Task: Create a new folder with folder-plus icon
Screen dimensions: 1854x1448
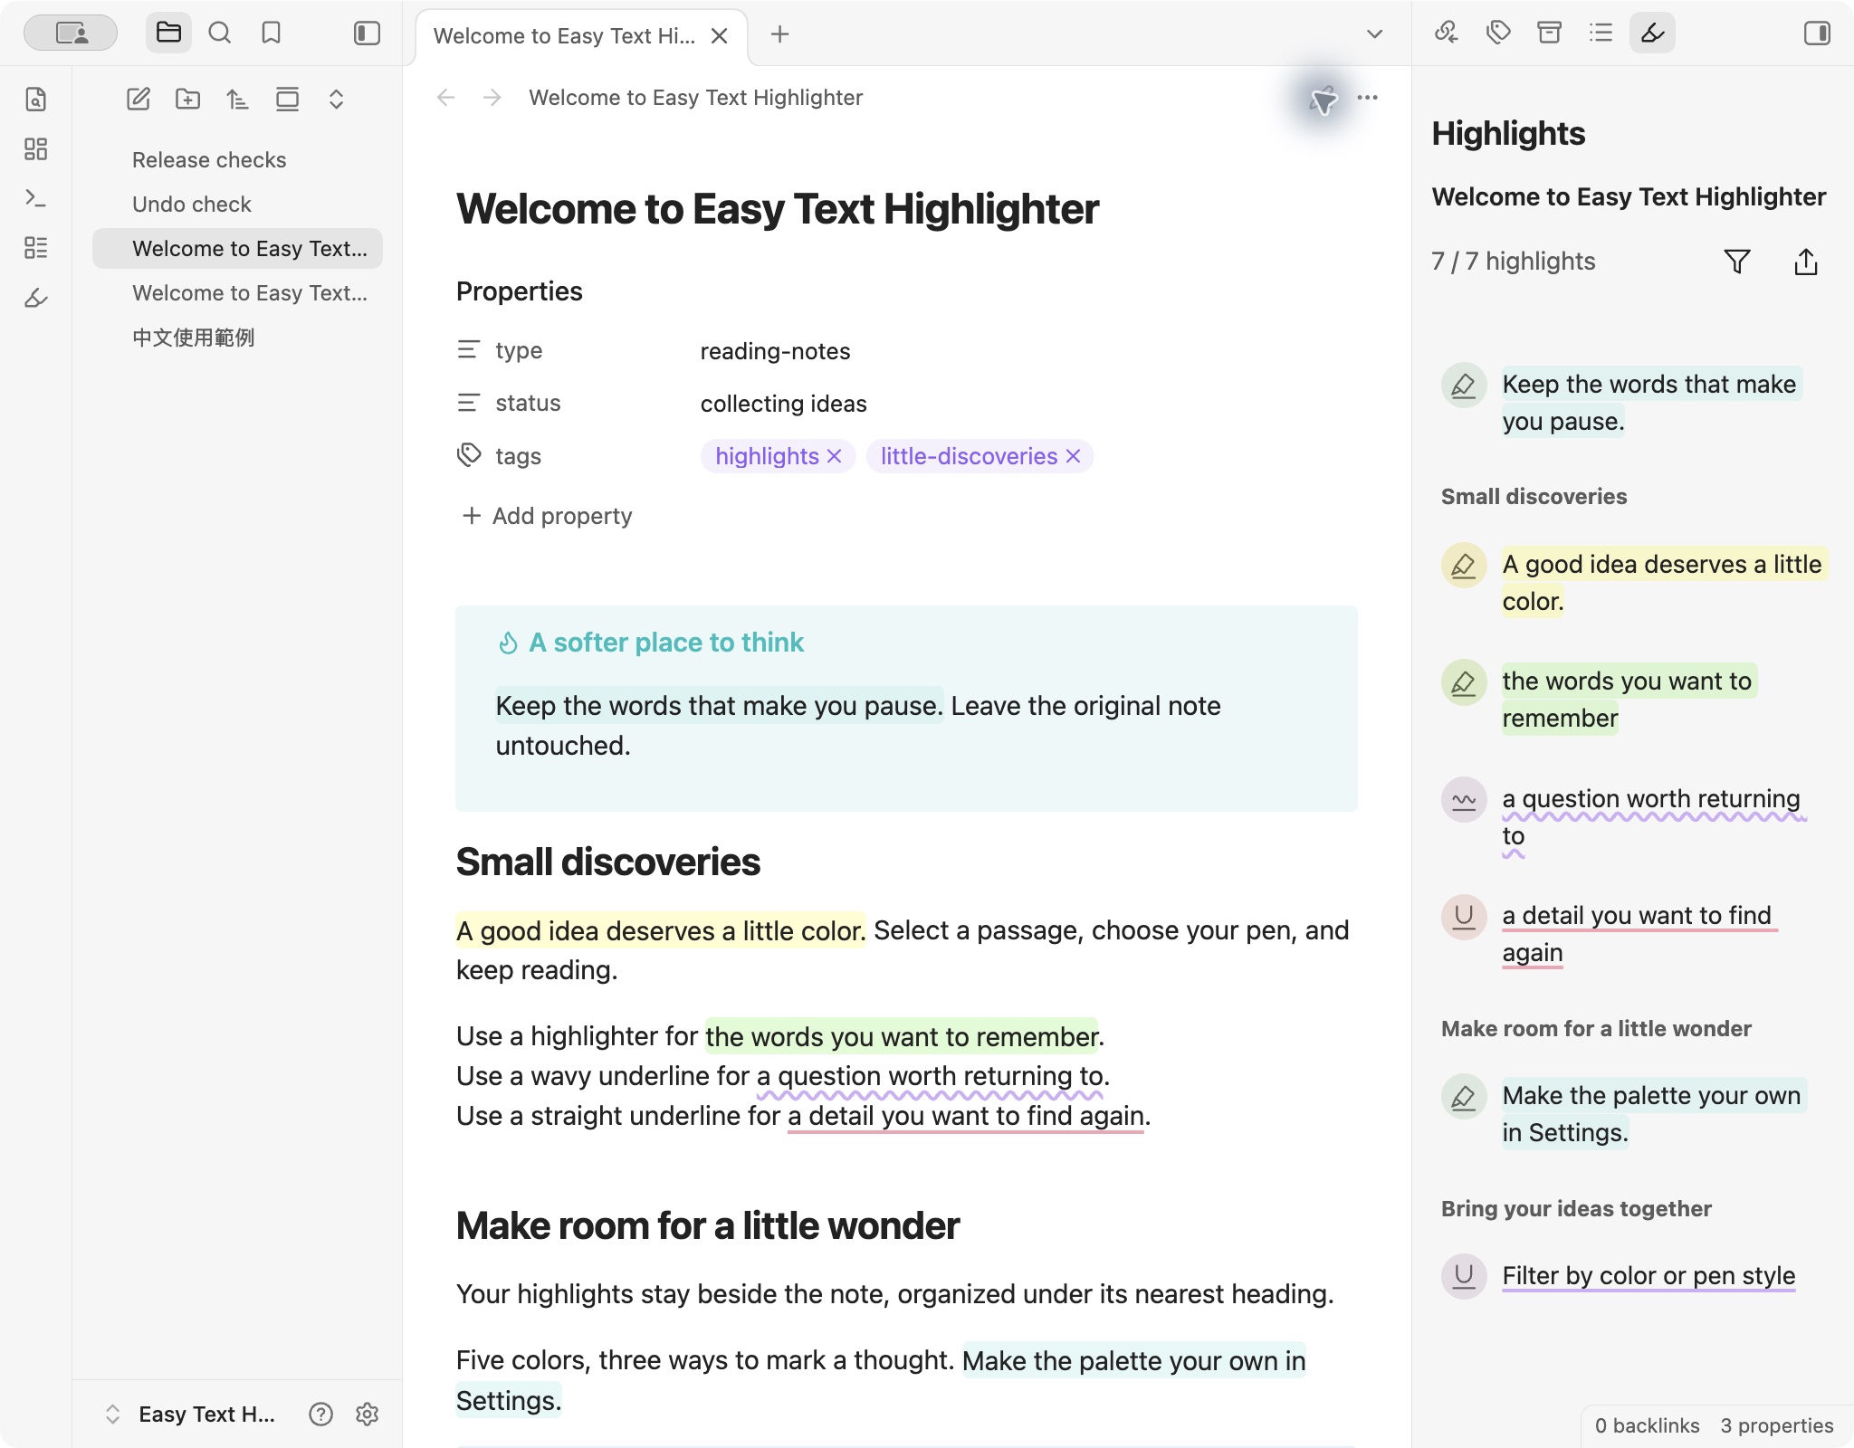Action: coord(188,99)
